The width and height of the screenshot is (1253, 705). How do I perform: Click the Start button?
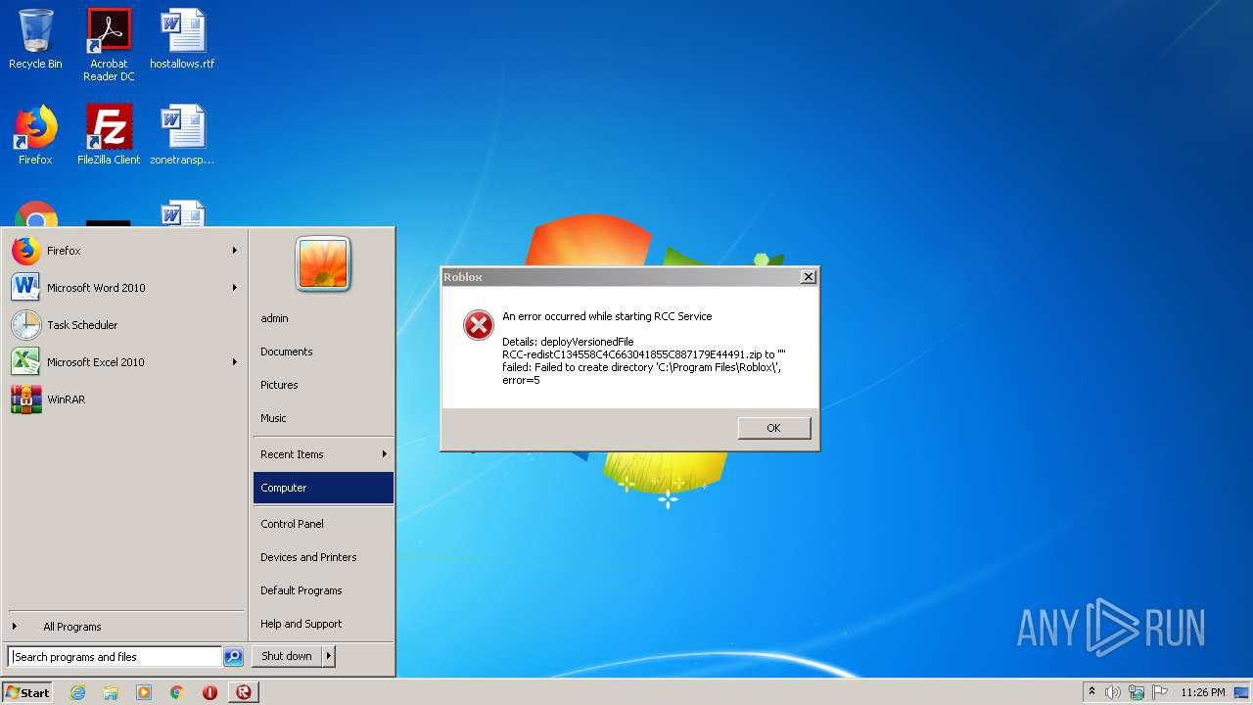27,692
